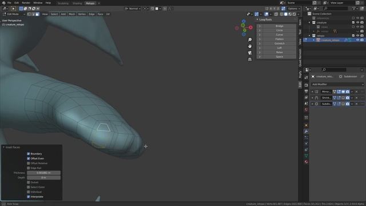Open Normal transform orientation dropdown
Viewport: 366px width, 206px height.
click(x=133, y=9)
